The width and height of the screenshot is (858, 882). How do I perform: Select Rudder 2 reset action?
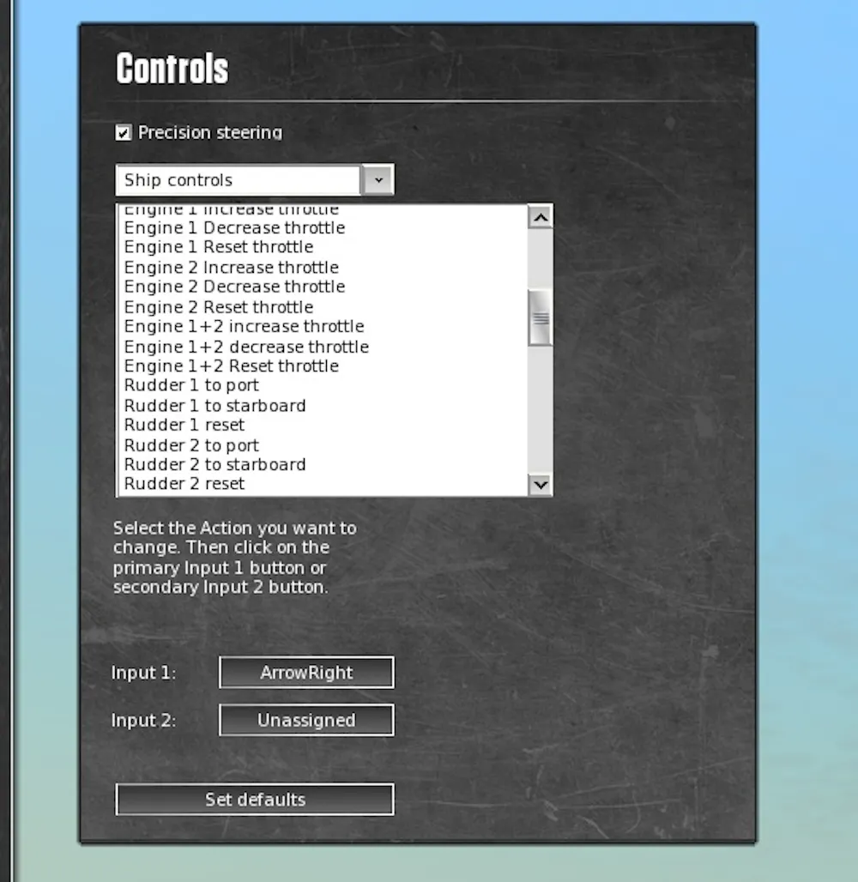[x=323, y=484]
